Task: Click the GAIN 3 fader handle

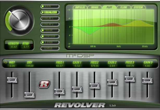Action: [147, 80]
